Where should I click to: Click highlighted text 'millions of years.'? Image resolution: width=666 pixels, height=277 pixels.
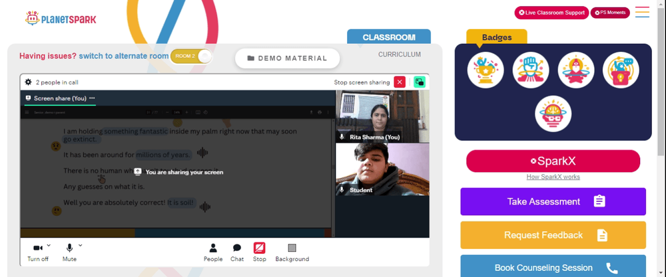164,155
